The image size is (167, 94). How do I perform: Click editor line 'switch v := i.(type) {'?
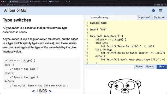[111, 39]
